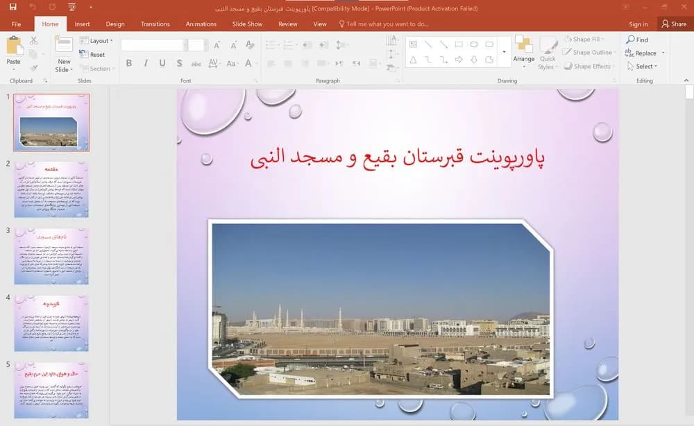Click Reset slide button
The height and width of the screenshot is (426, 694).
pyautogui.click(x=92, y=54)
